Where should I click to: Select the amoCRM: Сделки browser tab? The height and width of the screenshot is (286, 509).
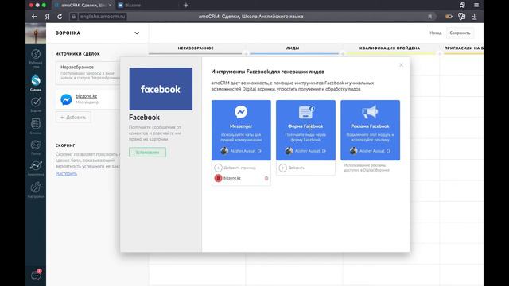(x=83, y=6)
